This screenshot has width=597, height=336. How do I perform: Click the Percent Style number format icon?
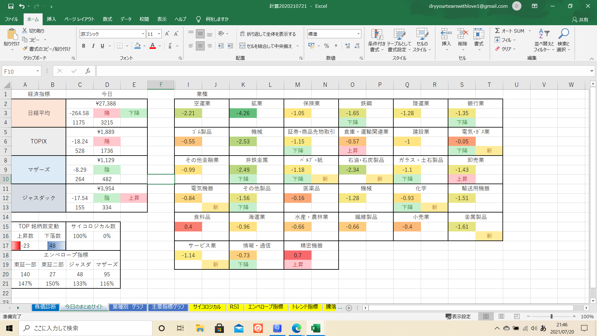pyautogui.click(x=326, y=46)
